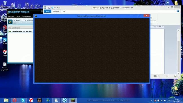Click the Redo arrow in WordPad toolbar
Image resolution: width=183 pixels, height=103 pixels.
coord(55,8)
